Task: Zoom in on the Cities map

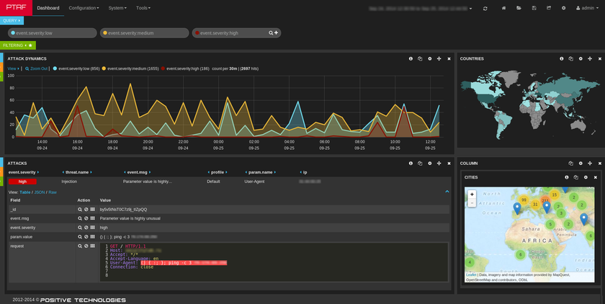Action: click(x=472, y=194)
